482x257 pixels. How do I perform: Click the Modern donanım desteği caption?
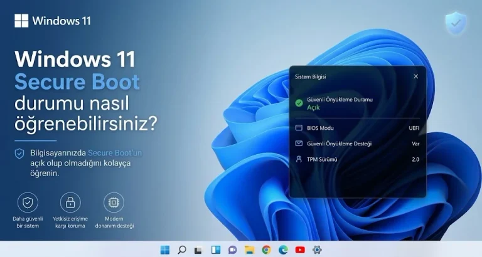[114, 223]
